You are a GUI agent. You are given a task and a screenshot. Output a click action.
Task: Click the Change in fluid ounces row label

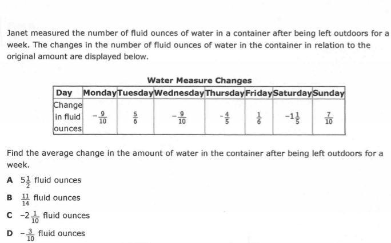(x=67, y=117)
